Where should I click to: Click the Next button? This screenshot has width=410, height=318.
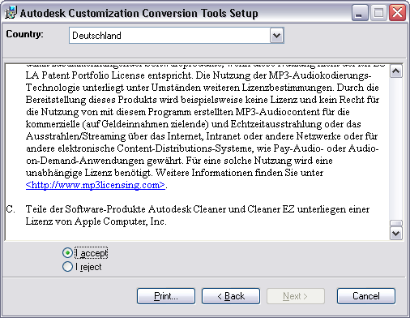click(x=296, y=296)
